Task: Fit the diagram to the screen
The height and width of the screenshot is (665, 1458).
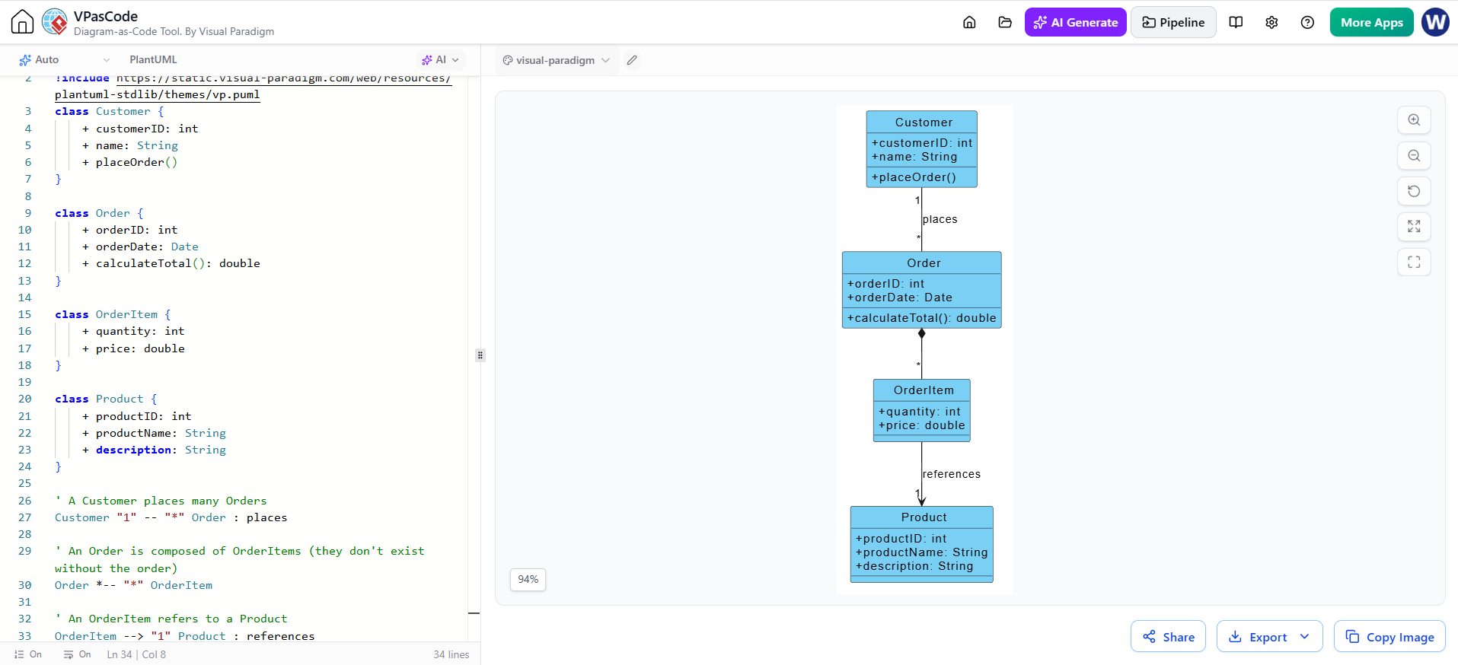Action: click(x=1414, y=226)
